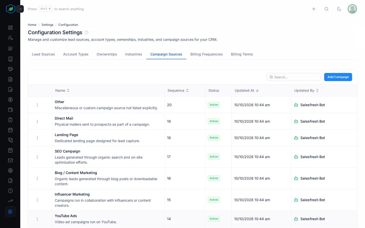This screenshot has height=228, width=365.
Task: Click the help icon beside Configuration Settings
Action: (x=86, y=32)
